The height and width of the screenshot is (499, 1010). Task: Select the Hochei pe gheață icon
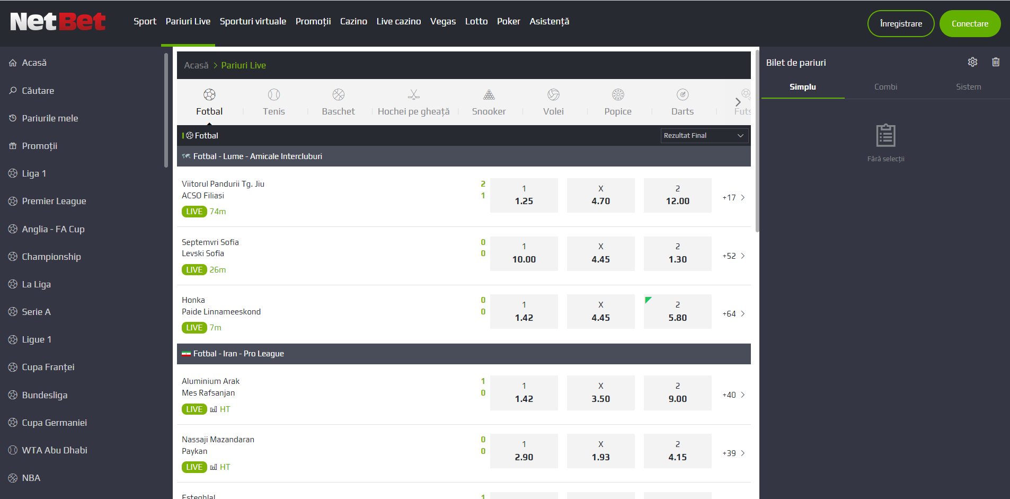414,95
